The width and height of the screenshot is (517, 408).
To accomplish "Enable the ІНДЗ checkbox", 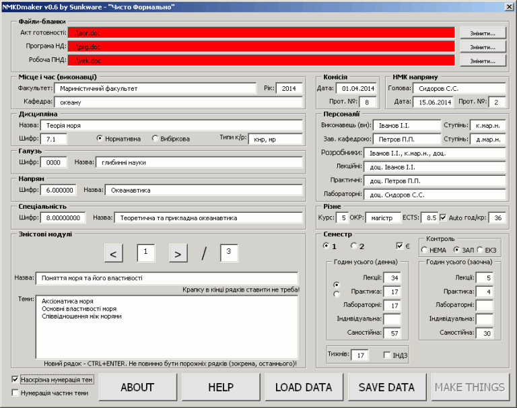I will [387, 355].
